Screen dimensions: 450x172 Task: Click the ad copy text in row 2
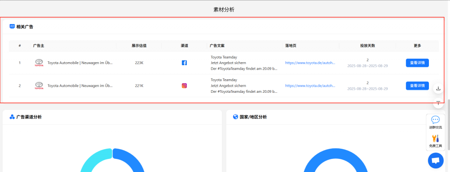pyautogui.click(x=244, y=85)
